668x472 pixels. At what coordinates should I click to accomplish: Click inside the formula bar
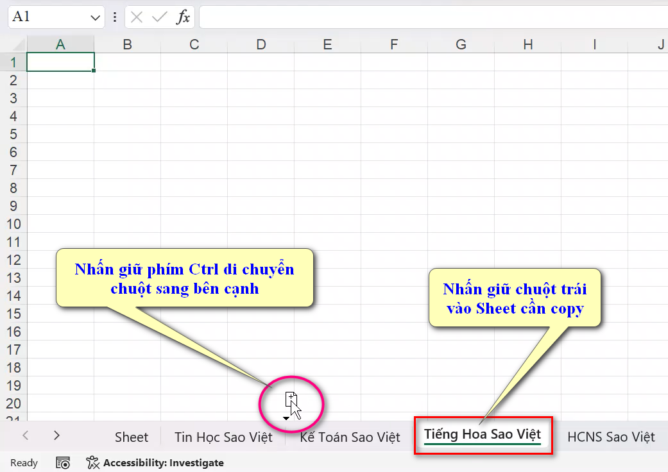point(385,17)
